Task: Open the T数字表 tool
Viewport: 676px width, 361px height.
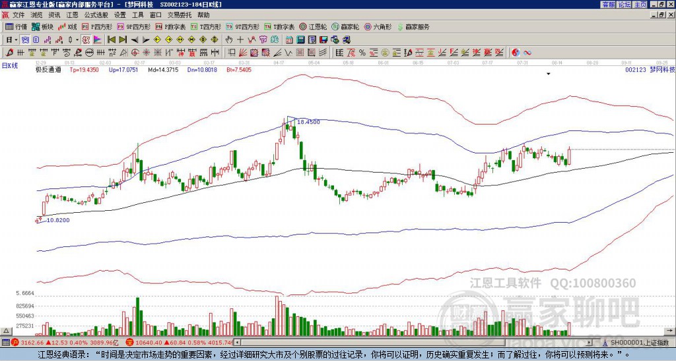Action: [279, 26]
